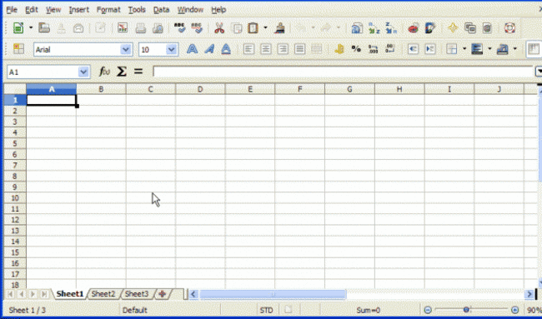Click the Cut scissors icon
This screenshot has height=319, width=542.
pyautogui.click(x=219, y=28)
